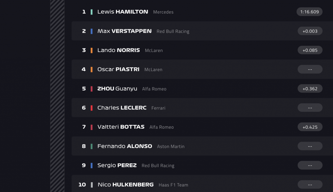Select Fernando Alonso's row

pyautogui.click(x=125, y=146)
